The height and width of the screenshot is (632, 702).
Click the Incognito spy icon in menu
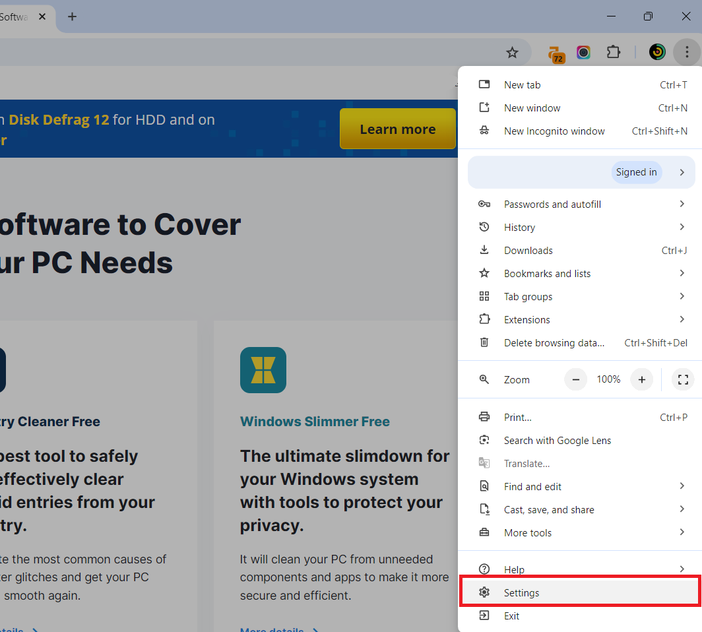484,131
